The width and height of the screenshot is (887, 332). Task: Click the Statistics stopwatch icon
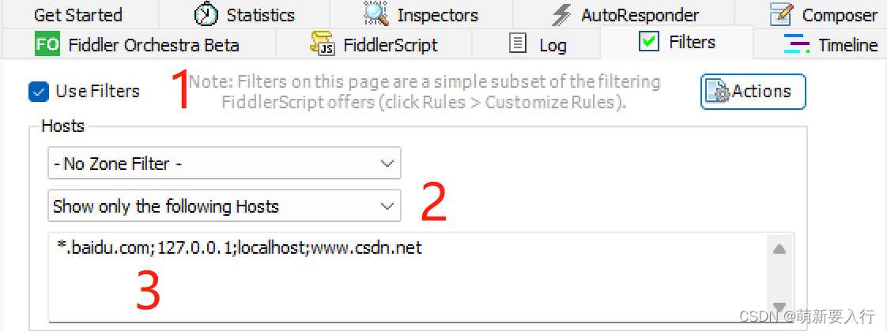206,14
